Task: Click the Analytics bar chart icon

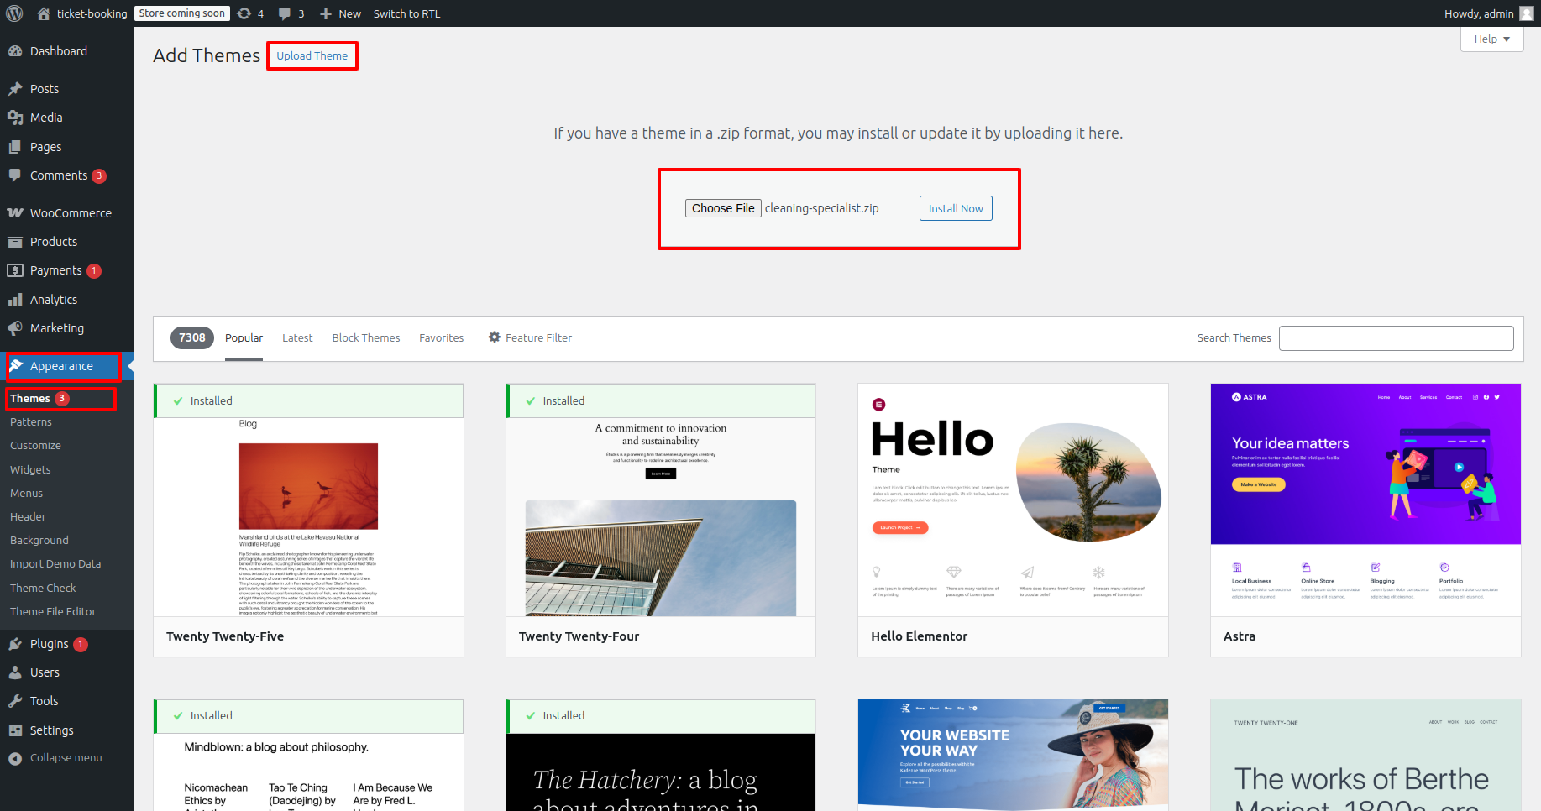Action: (x=15, y=300)
